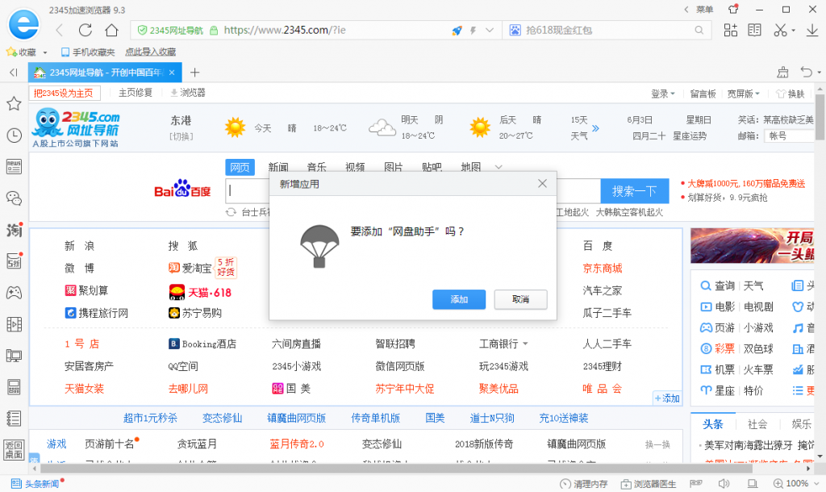
Task: Expand 15天天气 forecast arrow
Action: 595,128
